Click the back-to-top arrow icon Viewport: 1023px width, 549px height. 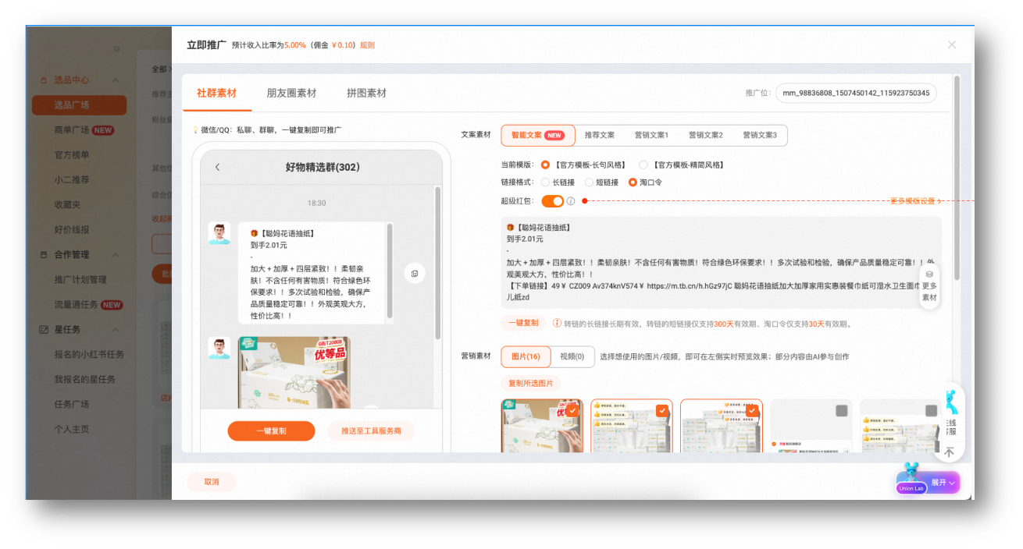[x=950, y=451]
